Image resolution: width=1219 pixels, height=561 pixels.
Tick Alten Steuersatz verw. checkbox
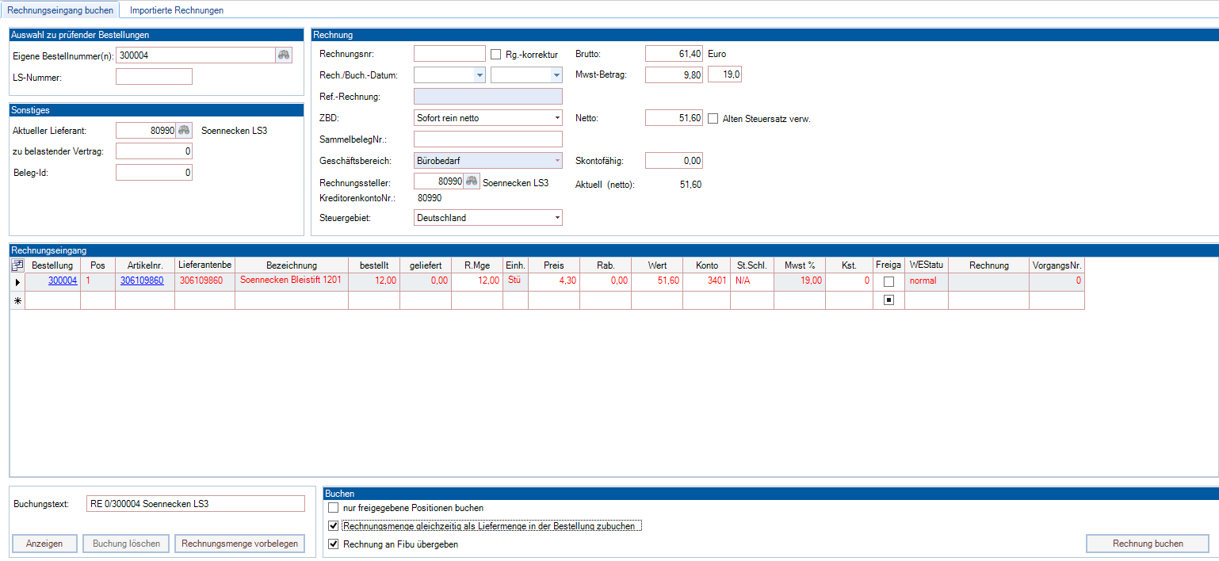click(713, 119)
